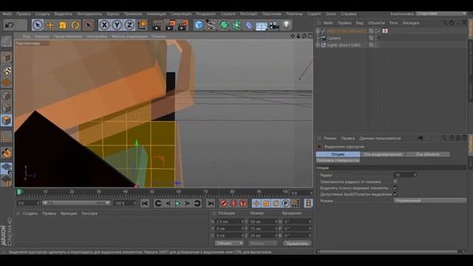Image resolution: width=473 pixels, height=266 pixels.
Task: Click the Undo arrow icon
Action: pyautogui.click(x=10, y=25)
